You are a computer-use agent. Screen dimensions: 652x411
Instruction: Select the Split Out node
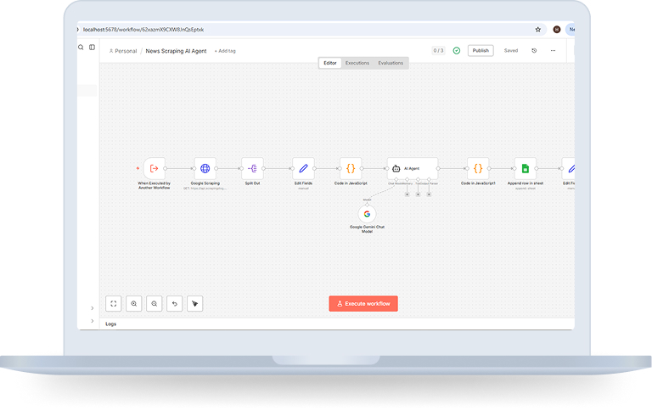coord(252,168)
